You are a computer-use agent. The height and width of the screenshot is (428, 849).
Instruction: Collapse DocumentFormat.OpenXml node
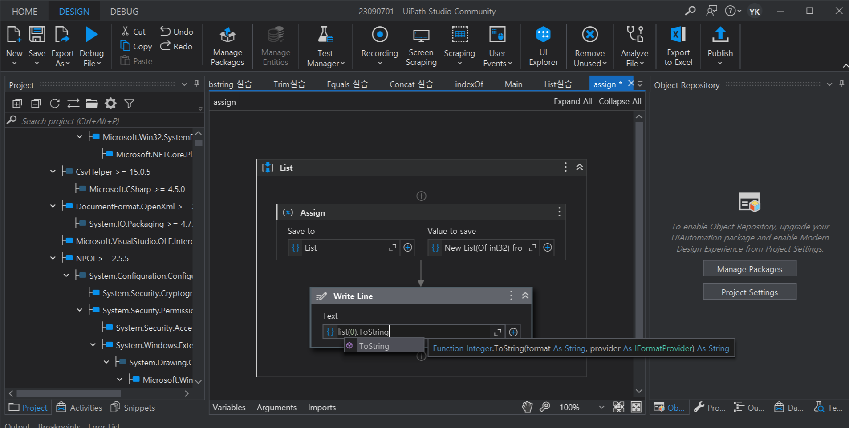[53, 206]
